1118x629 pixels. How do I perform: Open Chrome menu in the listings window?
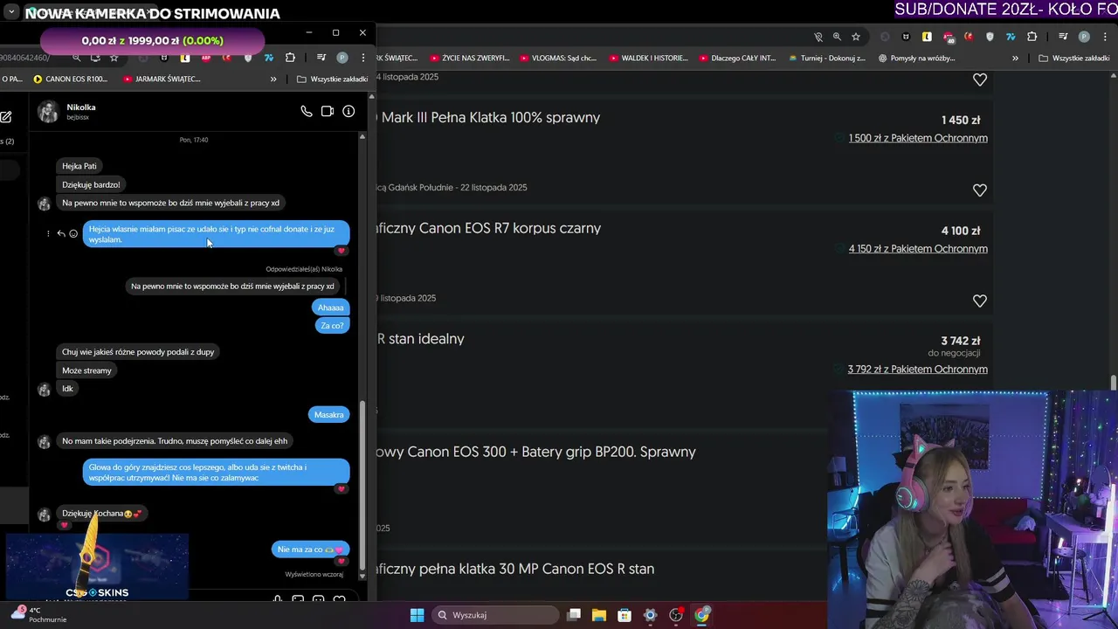pos(1105,37)
